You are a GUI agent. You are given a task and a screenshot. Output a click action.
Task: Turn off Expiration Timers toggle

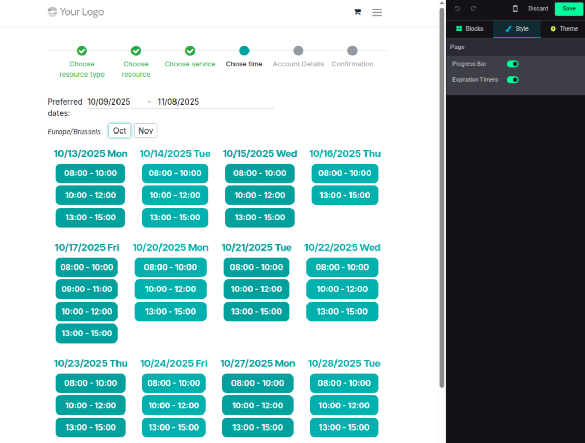[x=513, y=80]
